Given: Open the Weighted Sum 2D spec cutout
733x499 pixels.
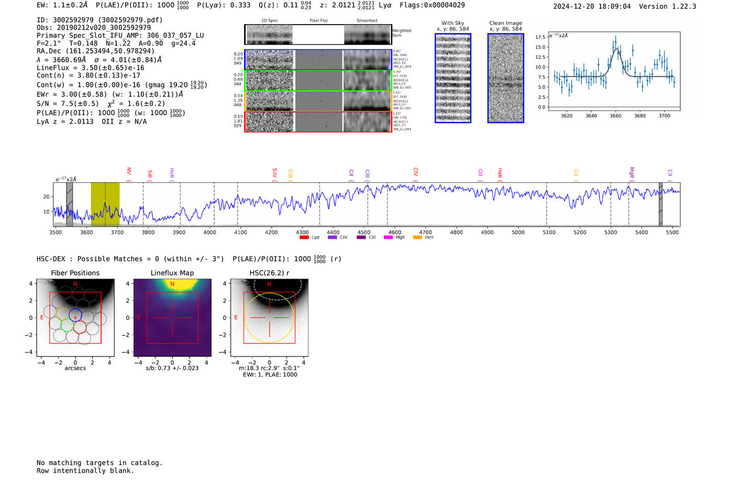Looking at the screenshot, I should [x=269, y=35].
